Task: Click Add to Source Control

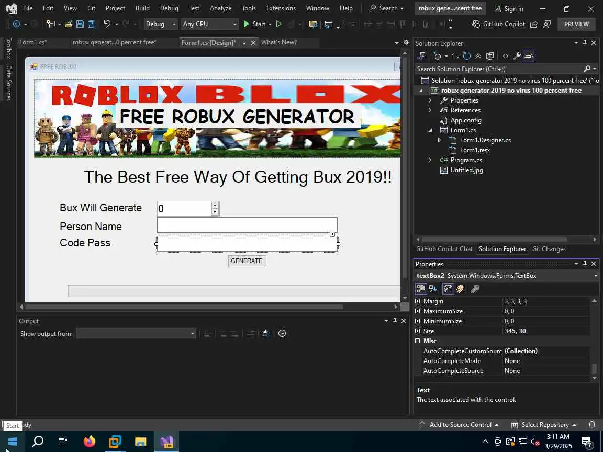Action: (459, 425)
